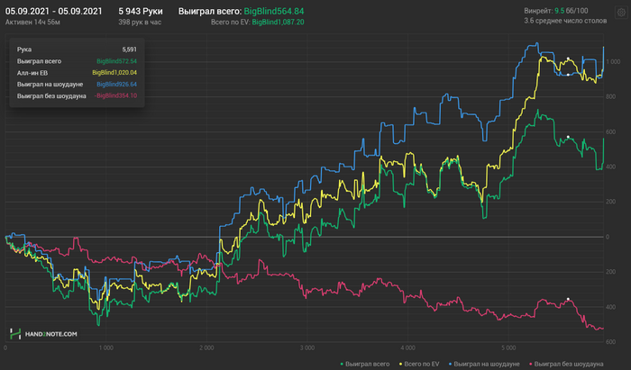631x370 pixels.
Task: Click the green 'Выиграл всего' legend dot
Action: [x=343, y=363]
